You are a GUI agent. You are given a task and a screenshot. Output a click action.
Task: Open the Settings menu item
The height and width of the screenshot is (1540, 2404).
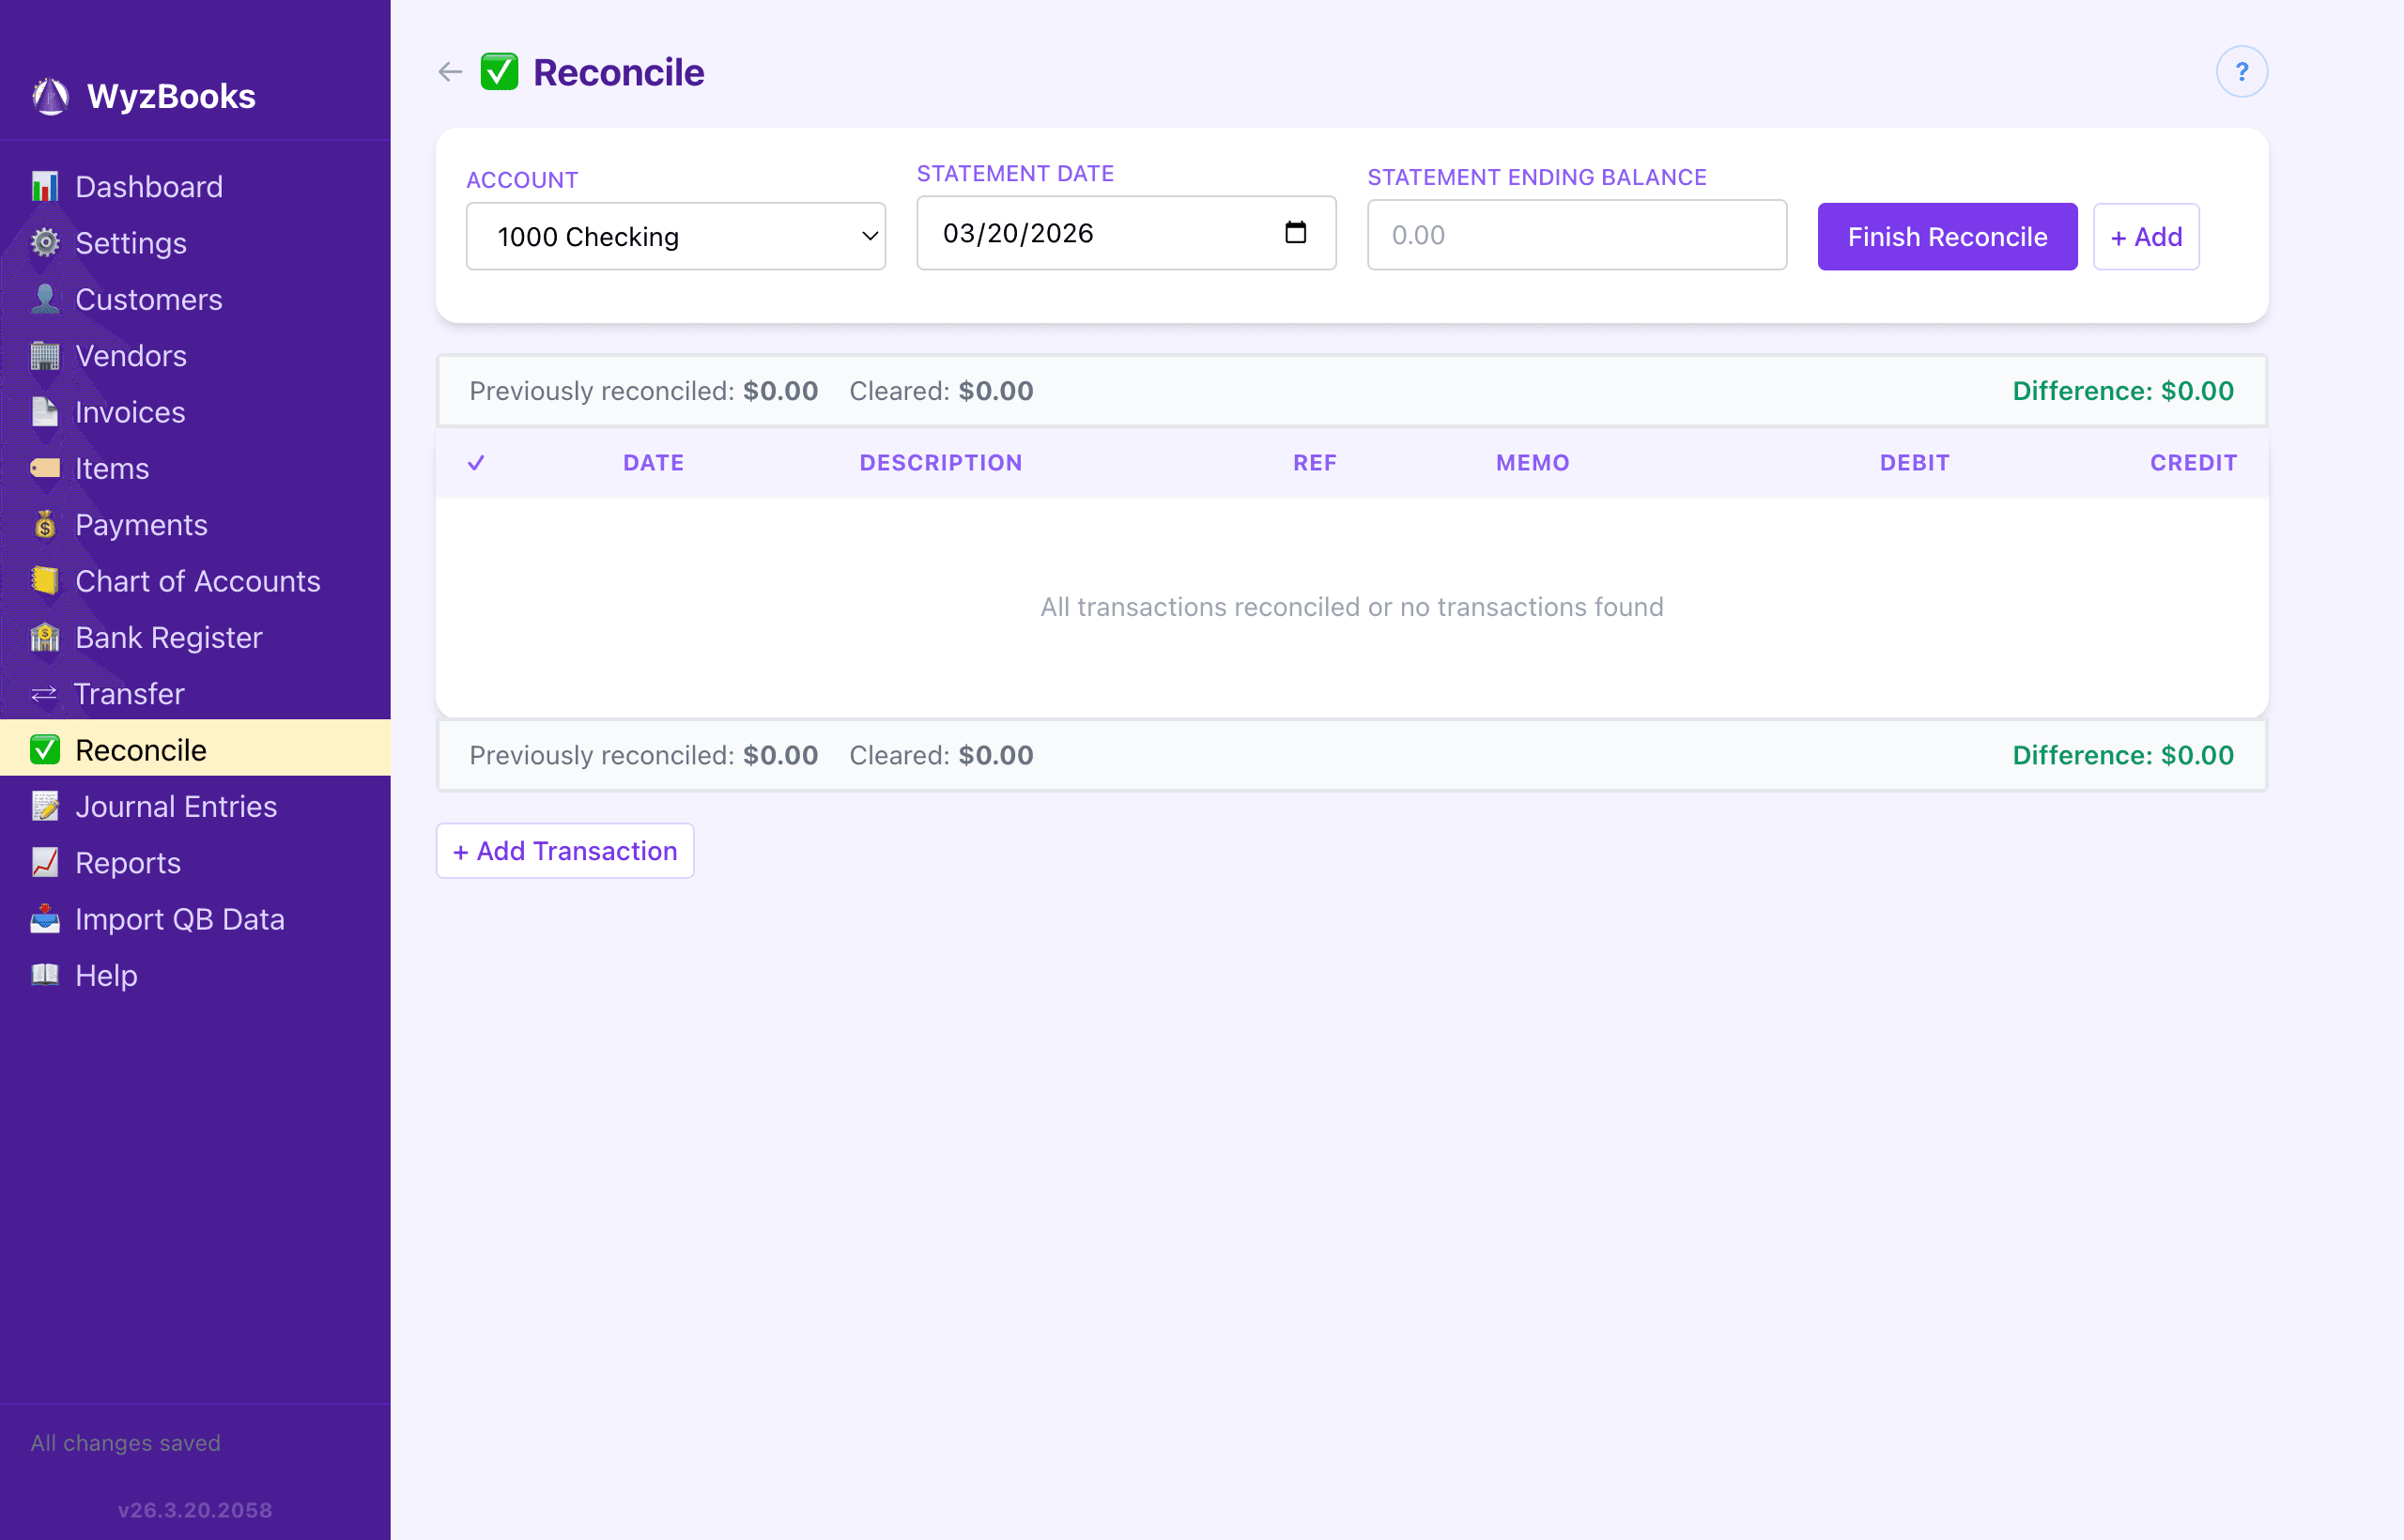(x=131, y=242)
